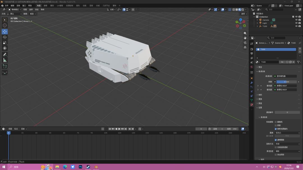
Task: Open transform orientation 全局 dropdown
Action: click(x=111, y=10)
